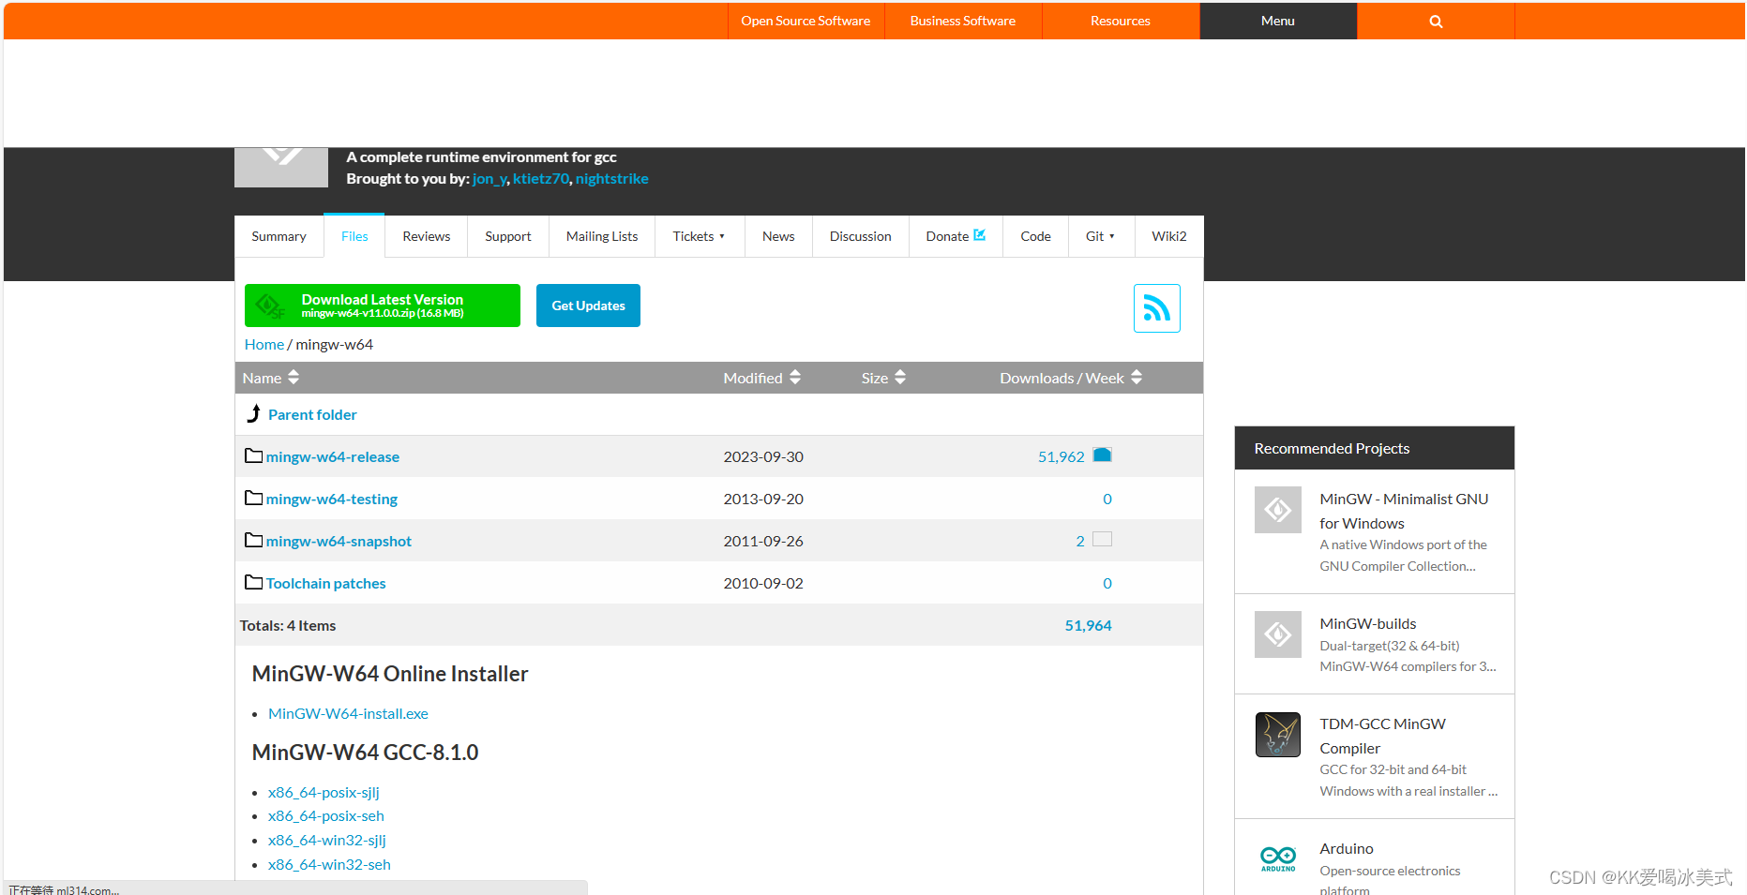This screenshot has height=895, width=1747.
Task: Click the TDM-GCC MinGW Compiler logo
Action: [1278, 735]
